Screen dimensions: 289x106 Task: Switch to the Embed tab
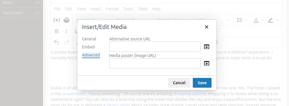pyautogui.click(x=88, y=47)
